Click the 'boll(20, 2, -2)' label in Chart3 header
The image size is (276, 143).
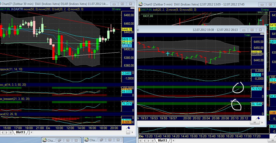pos(161,10)
